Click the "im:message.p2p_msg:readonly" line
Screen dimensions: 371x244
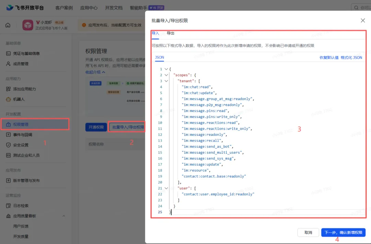pyautogui.click(x=213, y=105)
